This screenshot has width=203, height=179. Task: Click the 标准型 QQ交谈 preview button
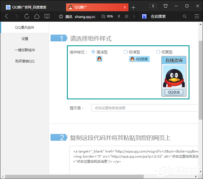tap(139, 59)
